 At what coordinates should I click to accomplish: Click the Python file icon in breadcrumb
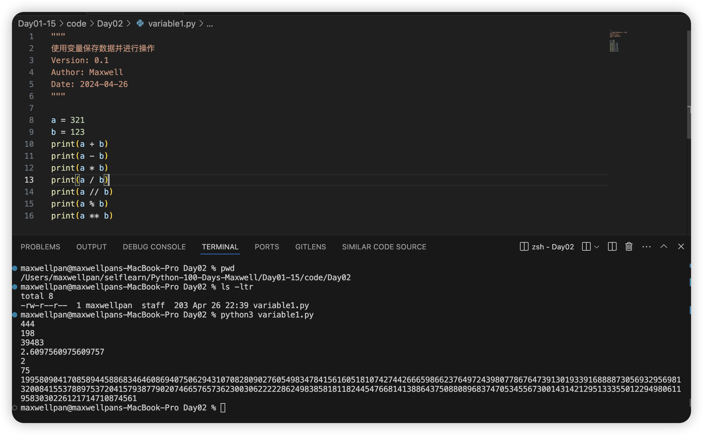(x=140, y=23)
